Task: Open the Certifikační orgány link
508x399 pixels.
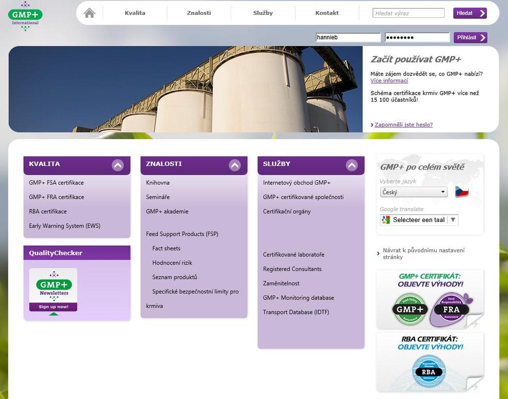Action: click(287, 211)
